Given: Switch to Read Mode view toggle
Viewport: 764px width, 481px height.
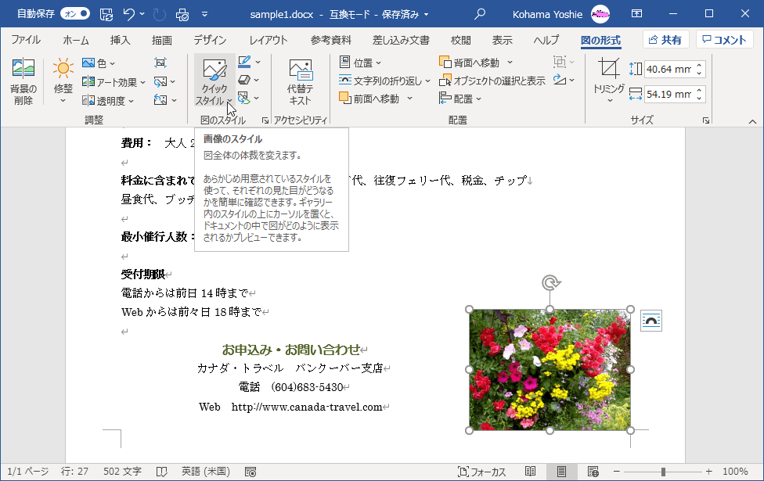Looking at the screenshot, I should pyautogui.click(x=530, y=471).
